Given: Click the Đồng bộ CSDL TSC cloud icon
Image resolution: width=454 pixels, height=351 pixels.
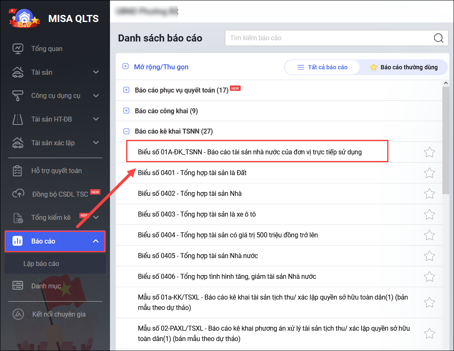Looking at the screenshot, I should (x=18, y=194).
